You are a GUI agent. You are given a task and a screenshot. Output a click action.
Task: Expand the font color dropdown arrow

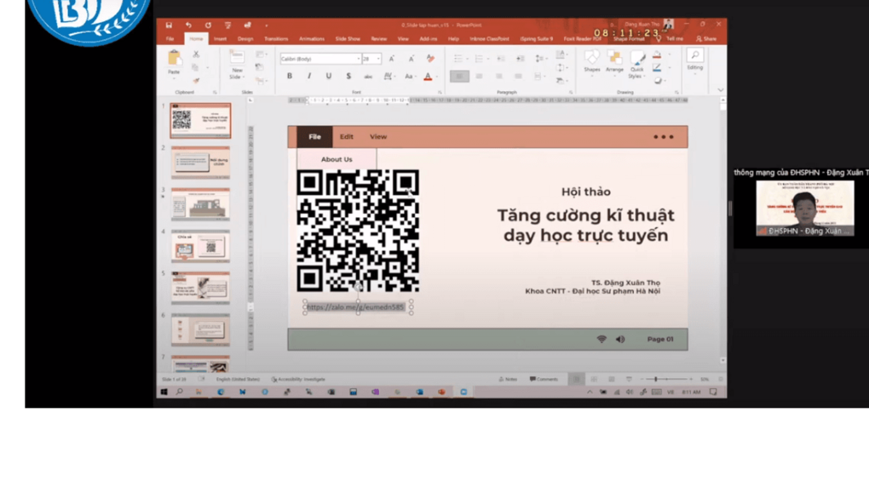(437, 77)
